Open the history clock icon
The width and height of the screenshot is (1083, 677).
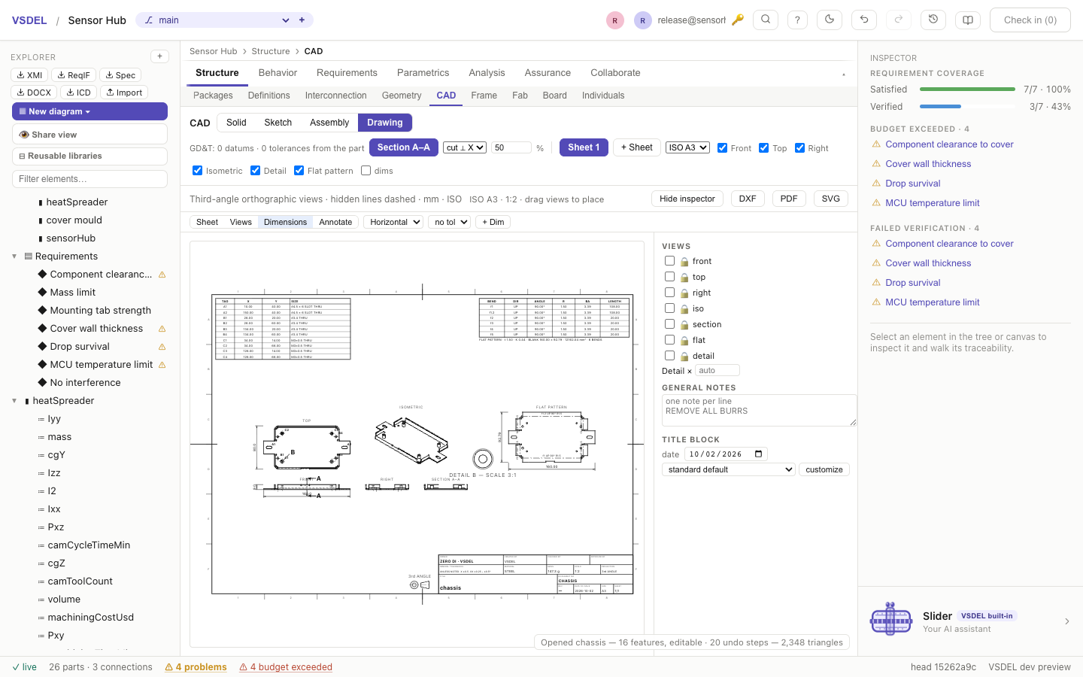click(x=933, y=20)
